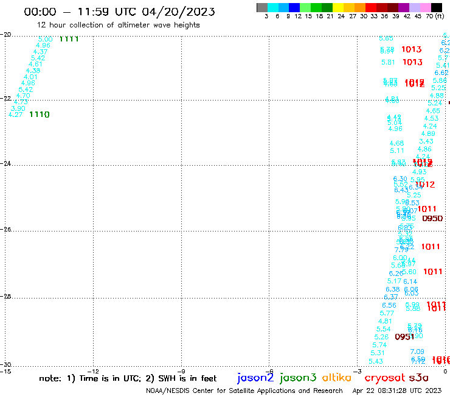This screenshot has width=450, height=396.
Task: Click the wave height value '5.11'
Action: tap(397, 150)
